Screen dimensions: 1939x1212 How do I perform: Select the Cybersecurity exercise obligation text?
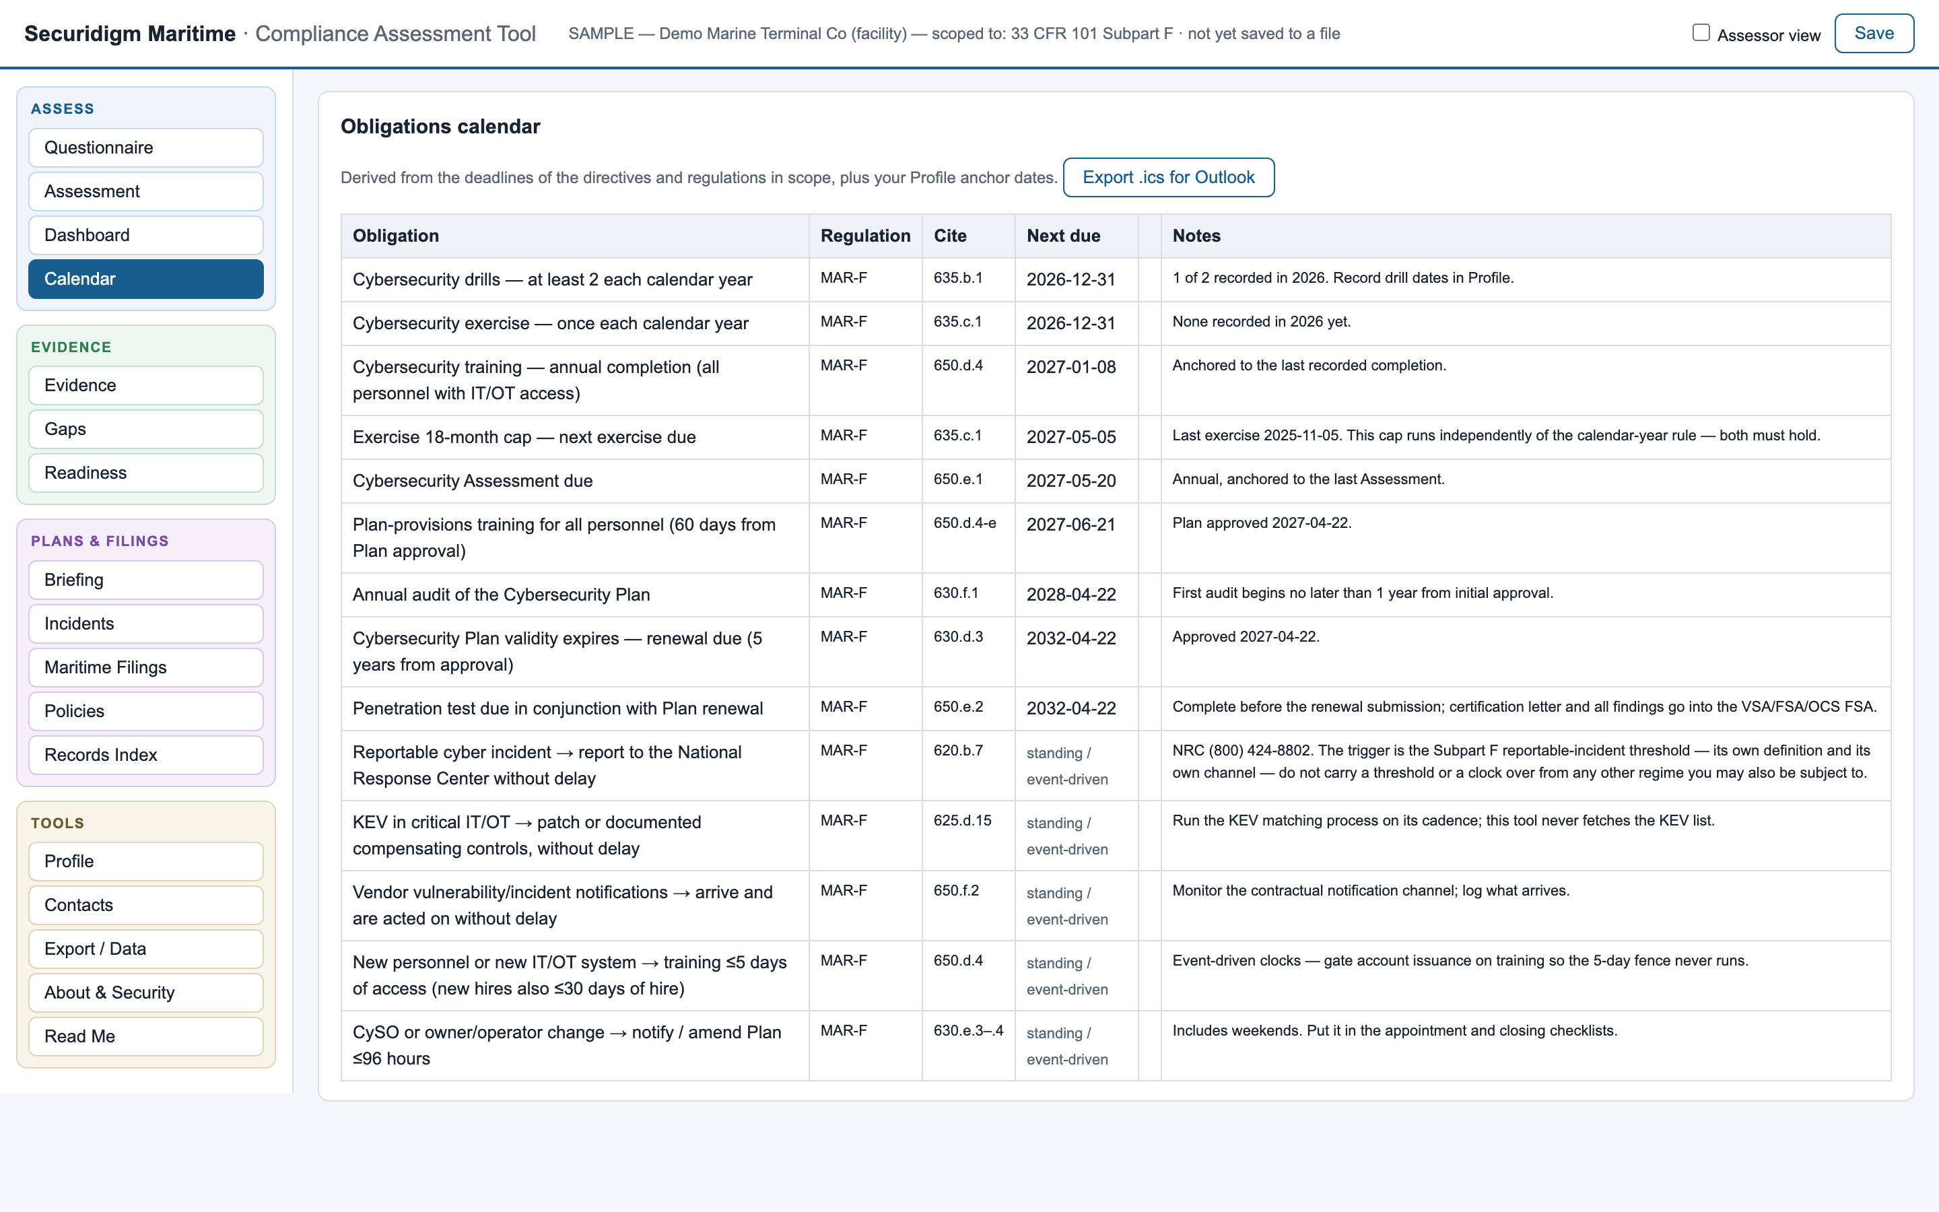(x=551, y=323)
